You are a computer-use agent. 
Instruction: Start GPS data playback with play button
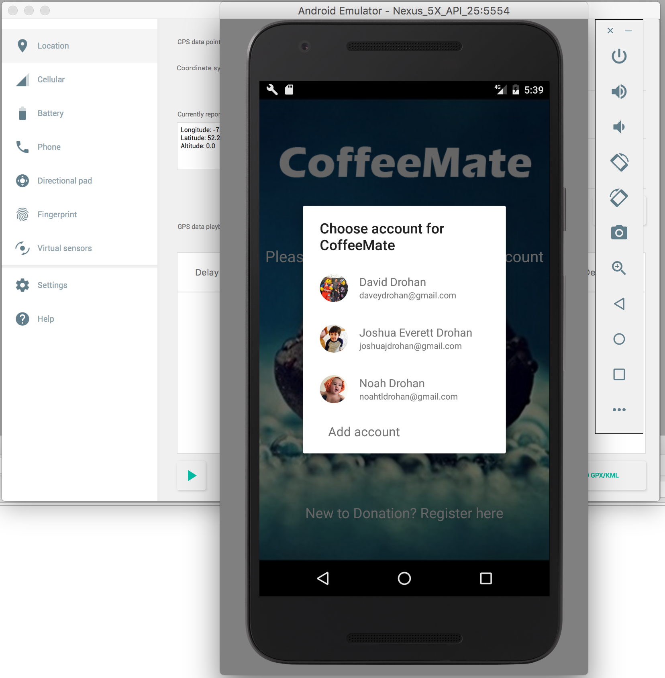click(x=192, y=476)
